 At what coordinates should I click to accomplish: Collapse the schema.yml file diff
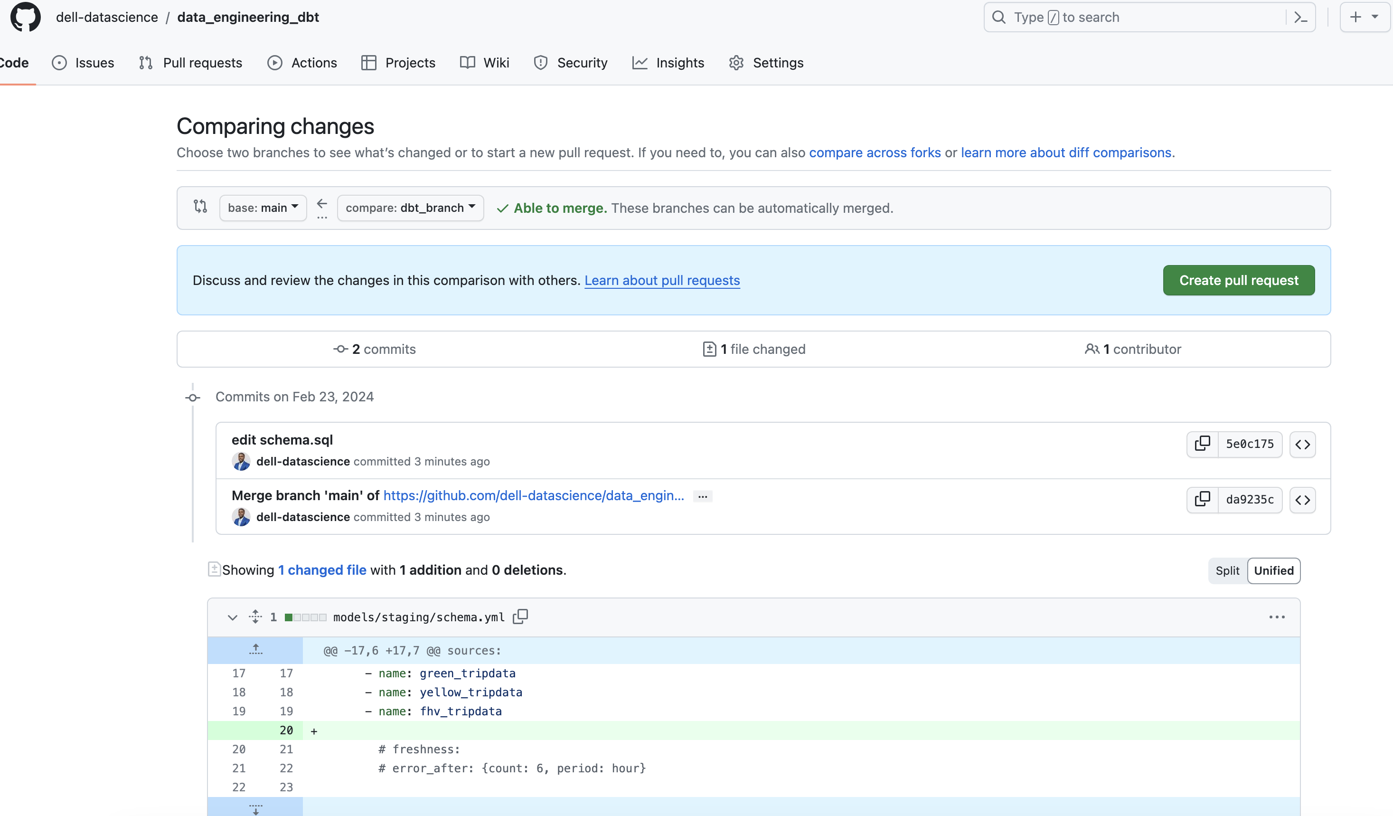click(232, 617)
